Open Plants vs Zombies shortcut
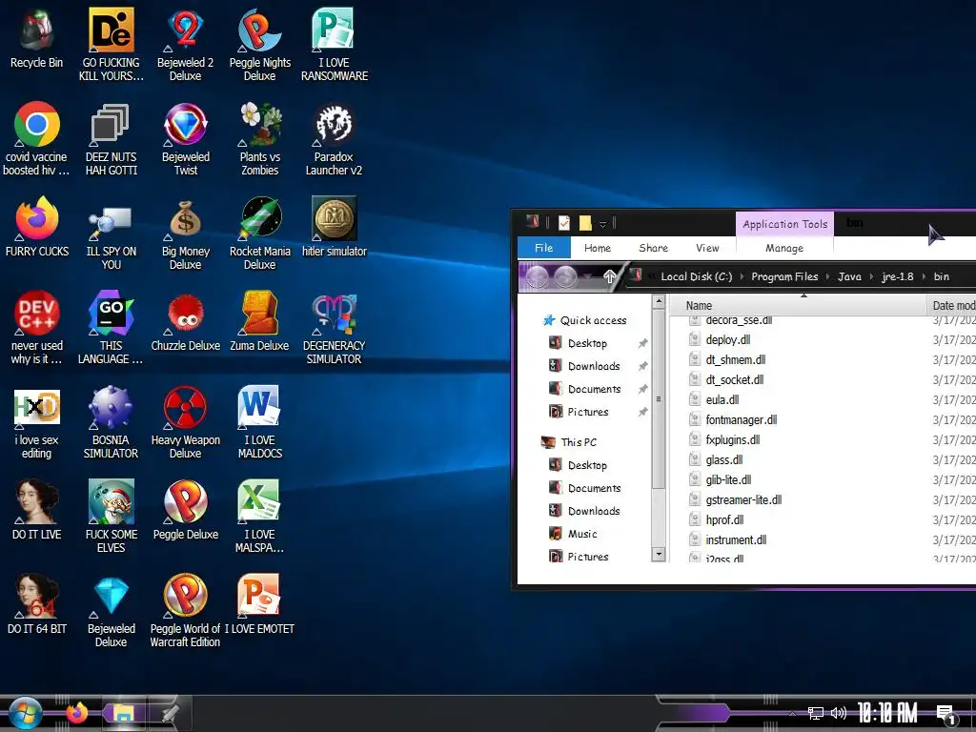This screenshot has width=976, height=732. (260, 138)
